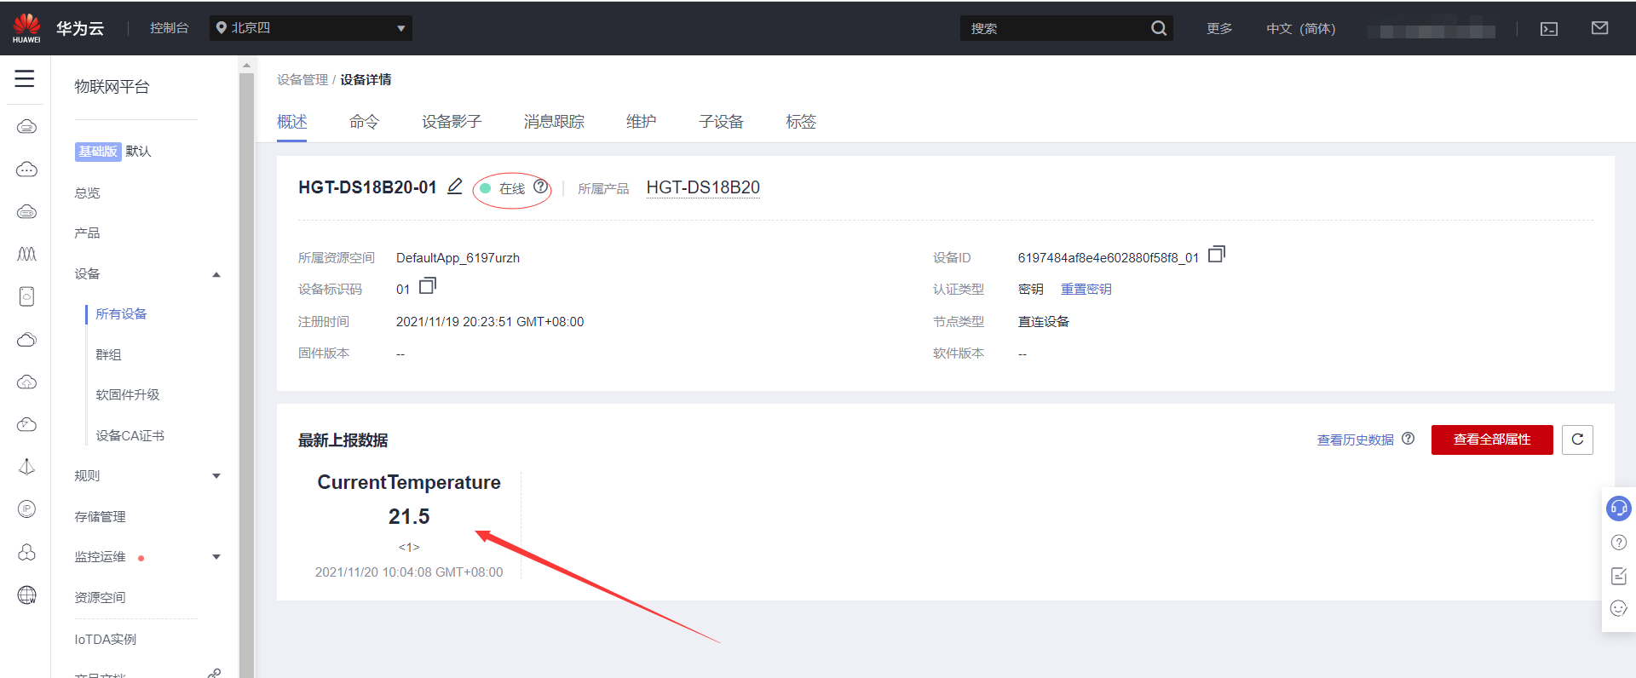Image resolution: width=1636 pixels, height=678 pixels.
Task: Click the three-circles cluster sidebar icon
Action: click(x=26, y=552)
